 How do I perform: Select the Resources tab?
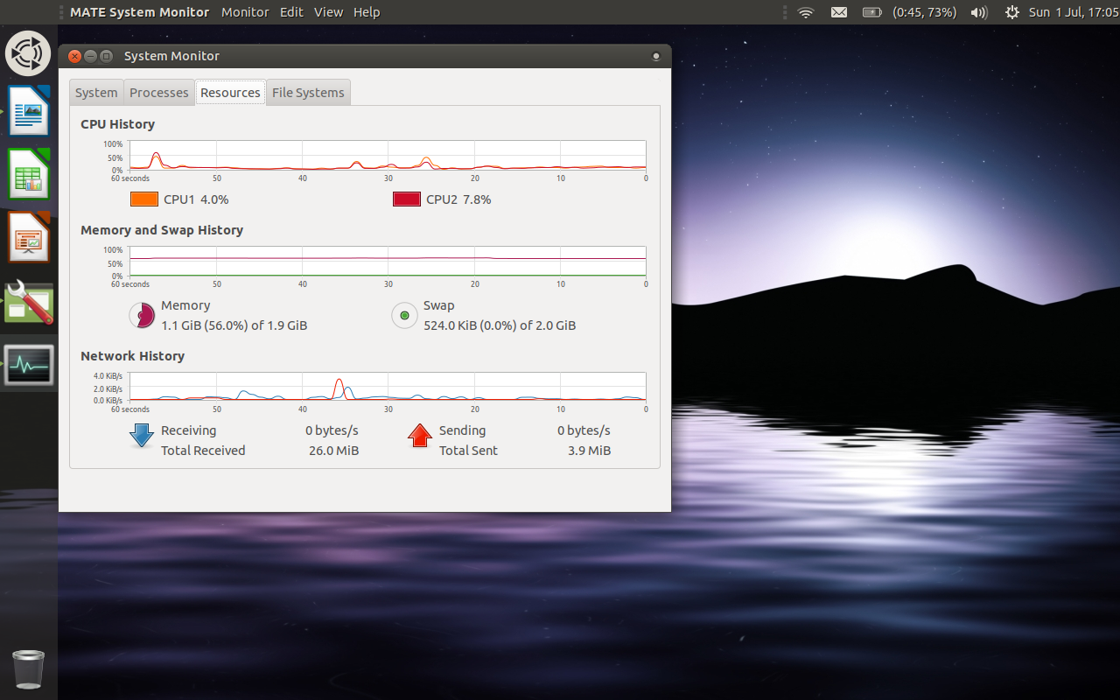pos(230,93)
